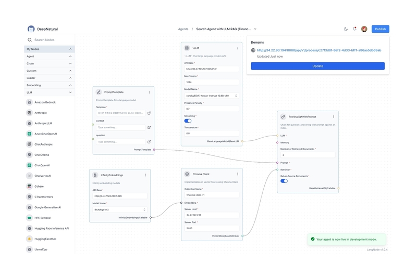Edit the Presence Penalty field
This screenshot has height=278, width=417.
[x=212, y=109]
